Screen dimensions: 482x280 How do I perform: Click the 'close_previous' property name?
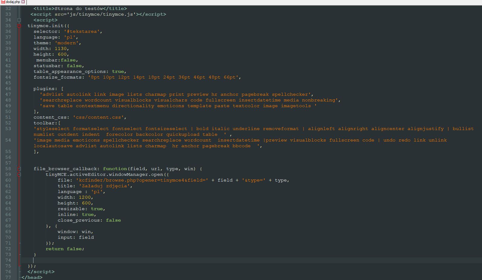(79, 220)
